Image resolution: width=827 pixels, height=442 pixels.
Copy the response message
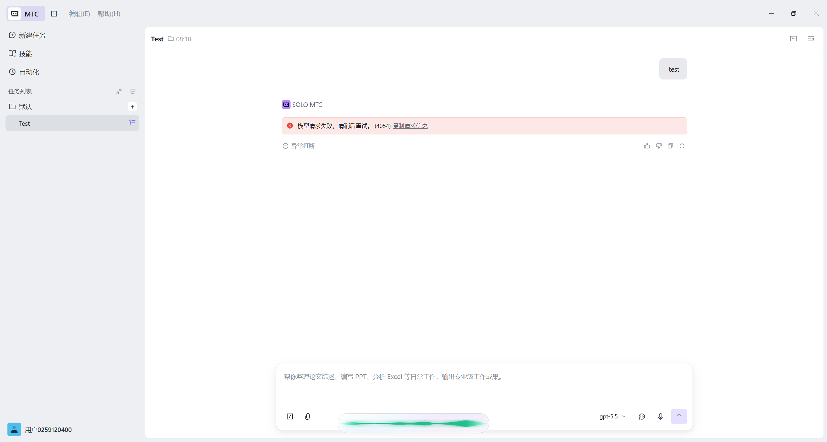pos(670,146)
